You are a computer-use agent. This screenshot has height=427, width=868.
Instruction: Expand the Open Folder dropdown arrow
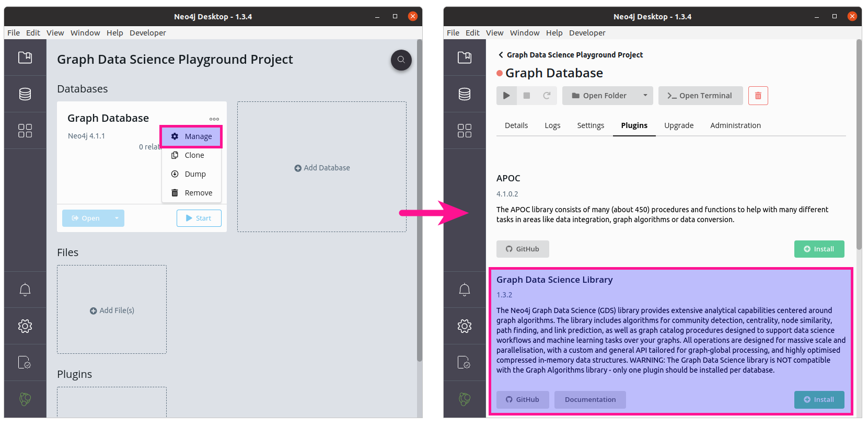click(645, 96)
